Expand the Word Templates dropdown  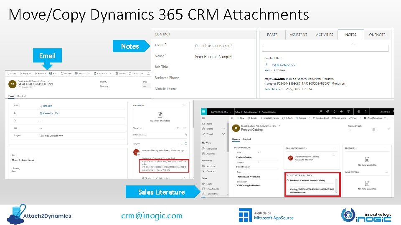[385, 118]
